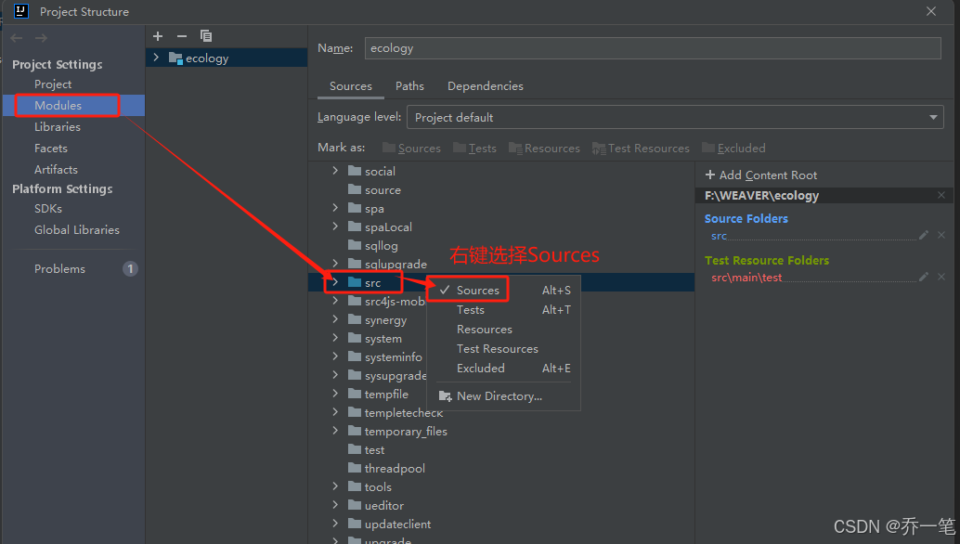This screenshot has height=544, width=960.
Task: Close the Project Structure dialog
Action: click(x=931, y=11)
